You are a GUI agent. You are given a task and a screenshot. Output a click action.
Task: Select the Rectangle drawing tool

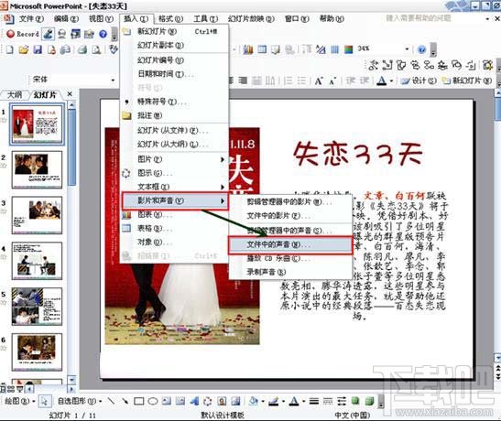tap(138, 401)
